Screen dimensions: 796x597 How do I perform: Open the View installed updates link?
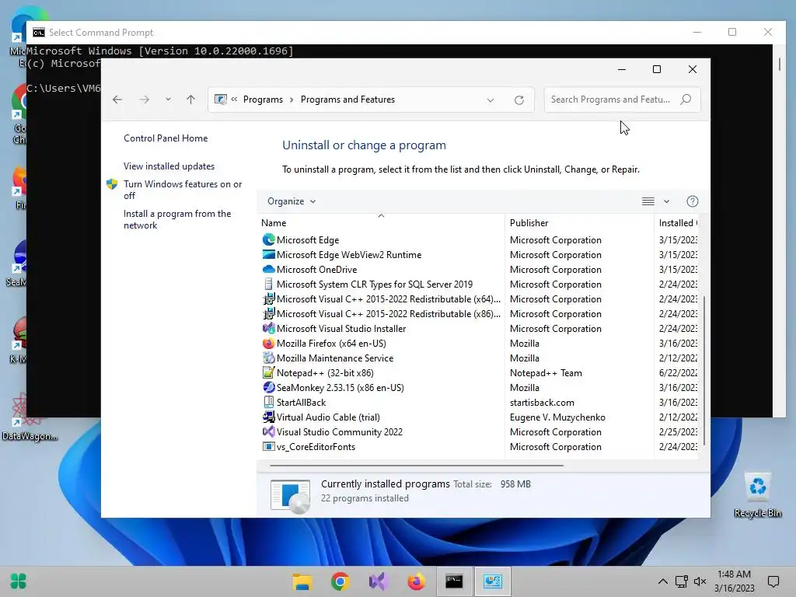[169, 166]
